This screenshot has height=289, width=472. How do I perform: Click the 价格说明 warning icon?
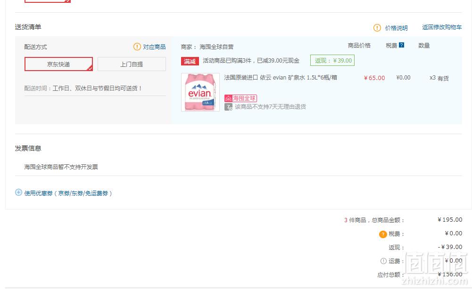377,28
